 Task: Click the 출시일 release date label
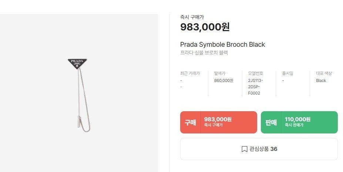click(287, 73)
